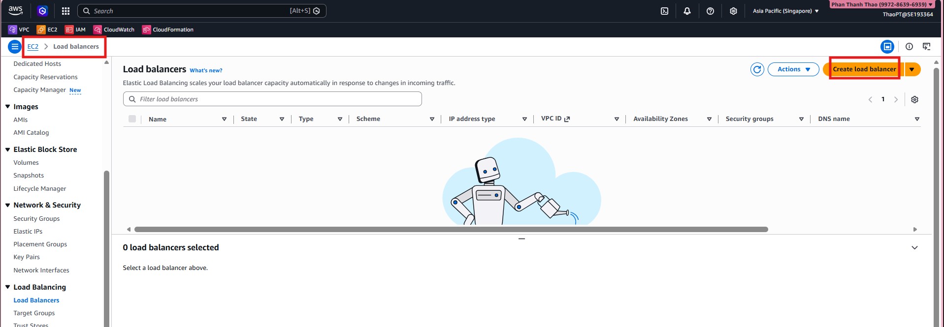Collapse the Network & Security section
Viewport: 944px width, 327px height.
click(8, 205)
